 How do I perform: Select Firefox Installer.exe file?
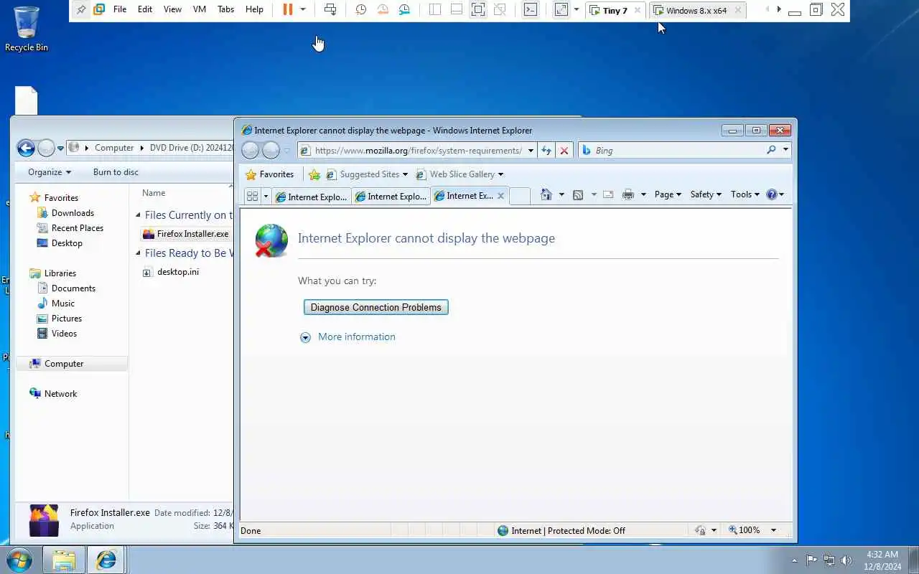coord(186,234)
